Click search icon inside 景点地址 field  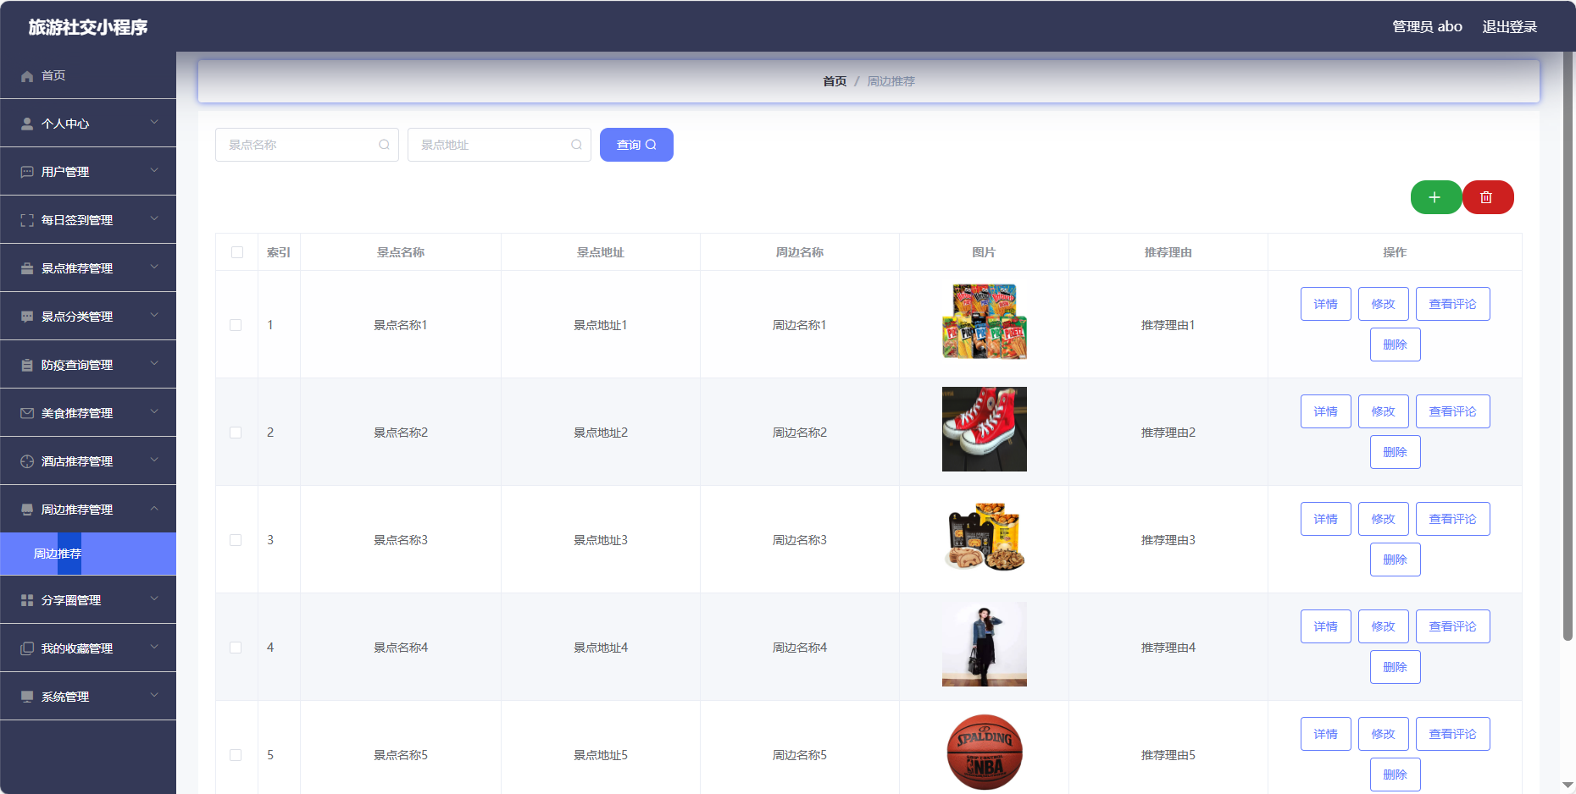[576, 145]
